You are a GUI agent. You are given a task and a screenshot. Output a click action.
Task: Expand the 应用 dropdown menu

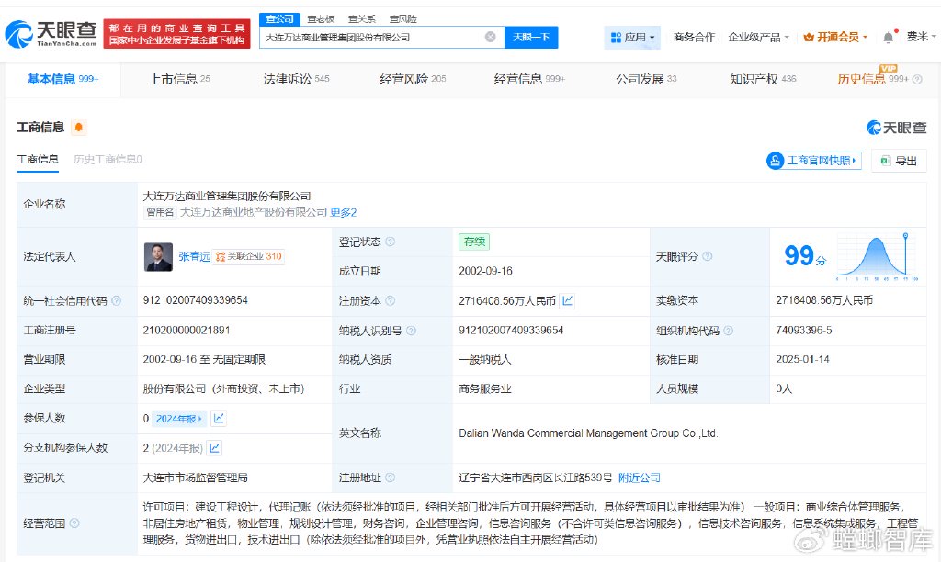(x=632, y=38)
